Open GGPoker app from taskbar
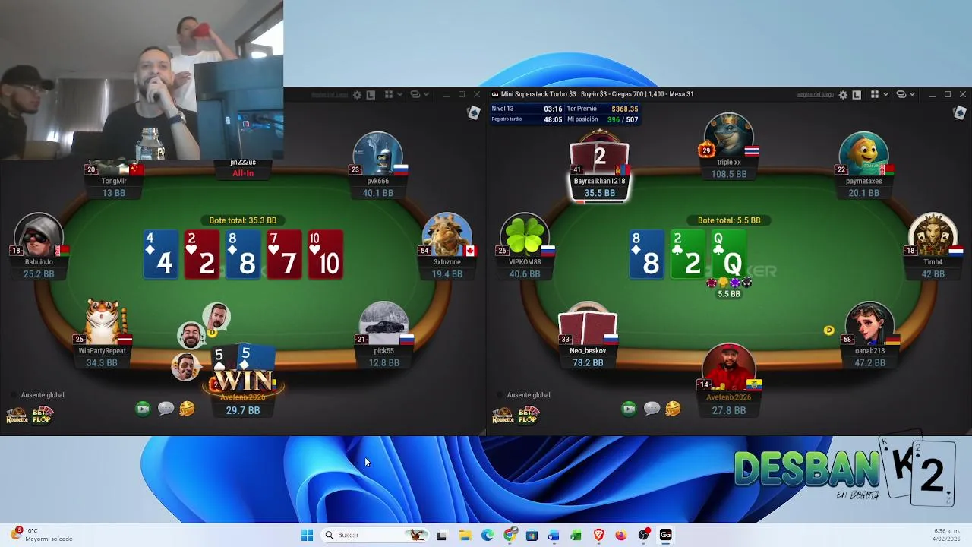Viewport: 972px width, 547px height. click(x=665, y=535)
